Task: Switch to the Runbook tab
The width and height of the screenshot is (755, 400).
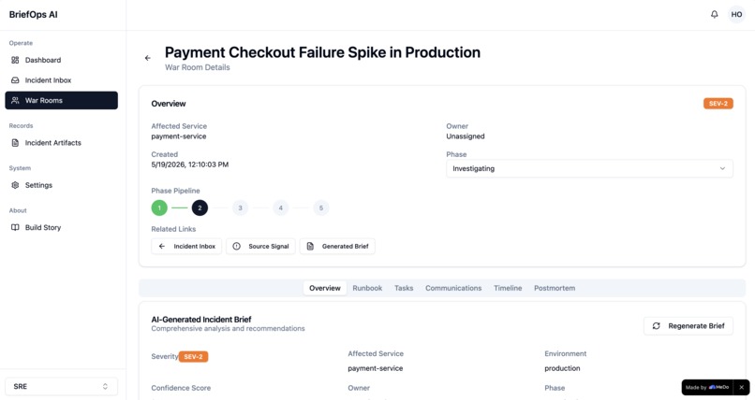Action: [x=367, y=288]
